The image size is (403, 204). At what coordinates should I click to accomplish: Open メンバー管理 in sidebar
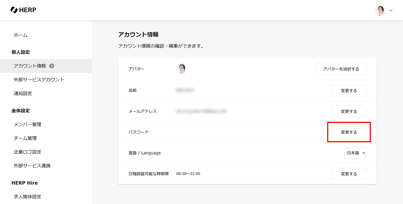27,124
